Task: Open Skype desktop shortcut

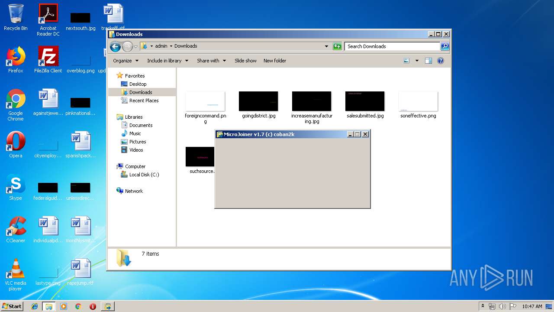Action: (x=16, y=187)
